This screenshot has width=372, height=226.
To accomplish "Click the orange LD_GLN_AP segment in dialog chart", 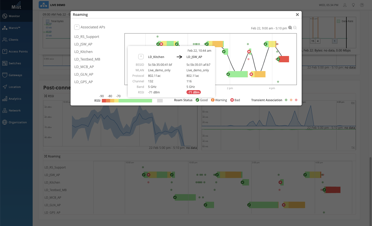I will point(260,74).
